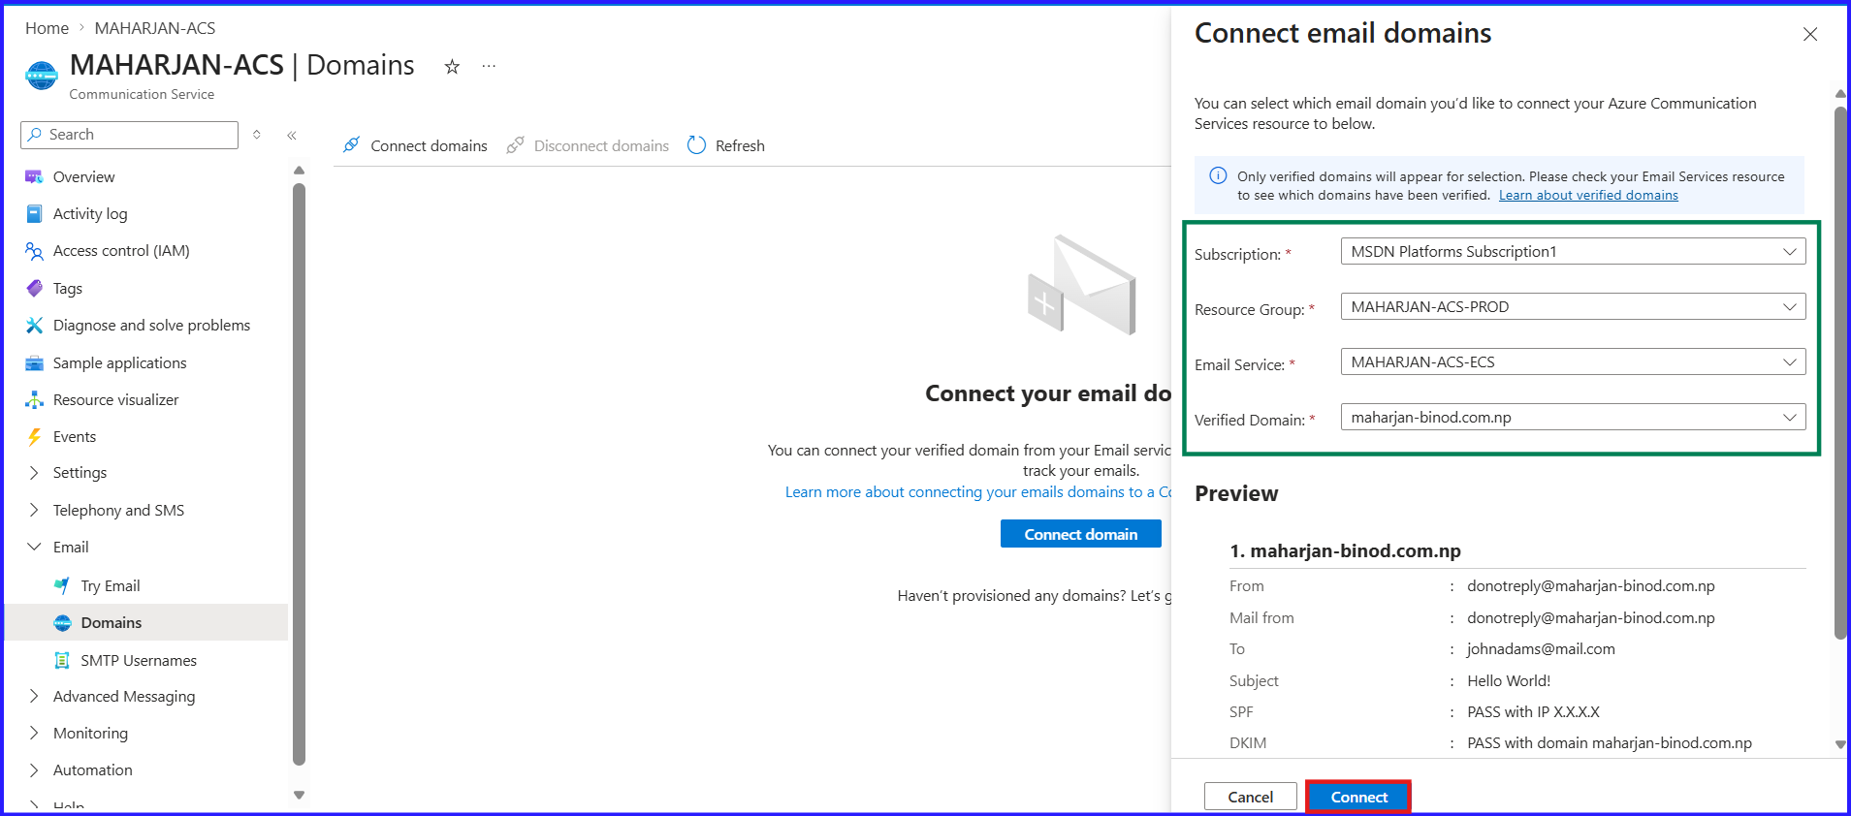1851x816 pixels.
Task: Click the Refresh circular arrow icon
Action: [x=696, y=145]
